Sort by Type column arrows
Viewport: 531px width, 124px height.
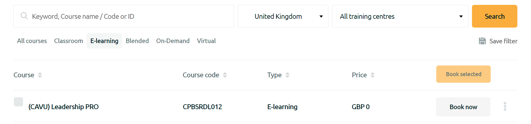pos(287,75)
